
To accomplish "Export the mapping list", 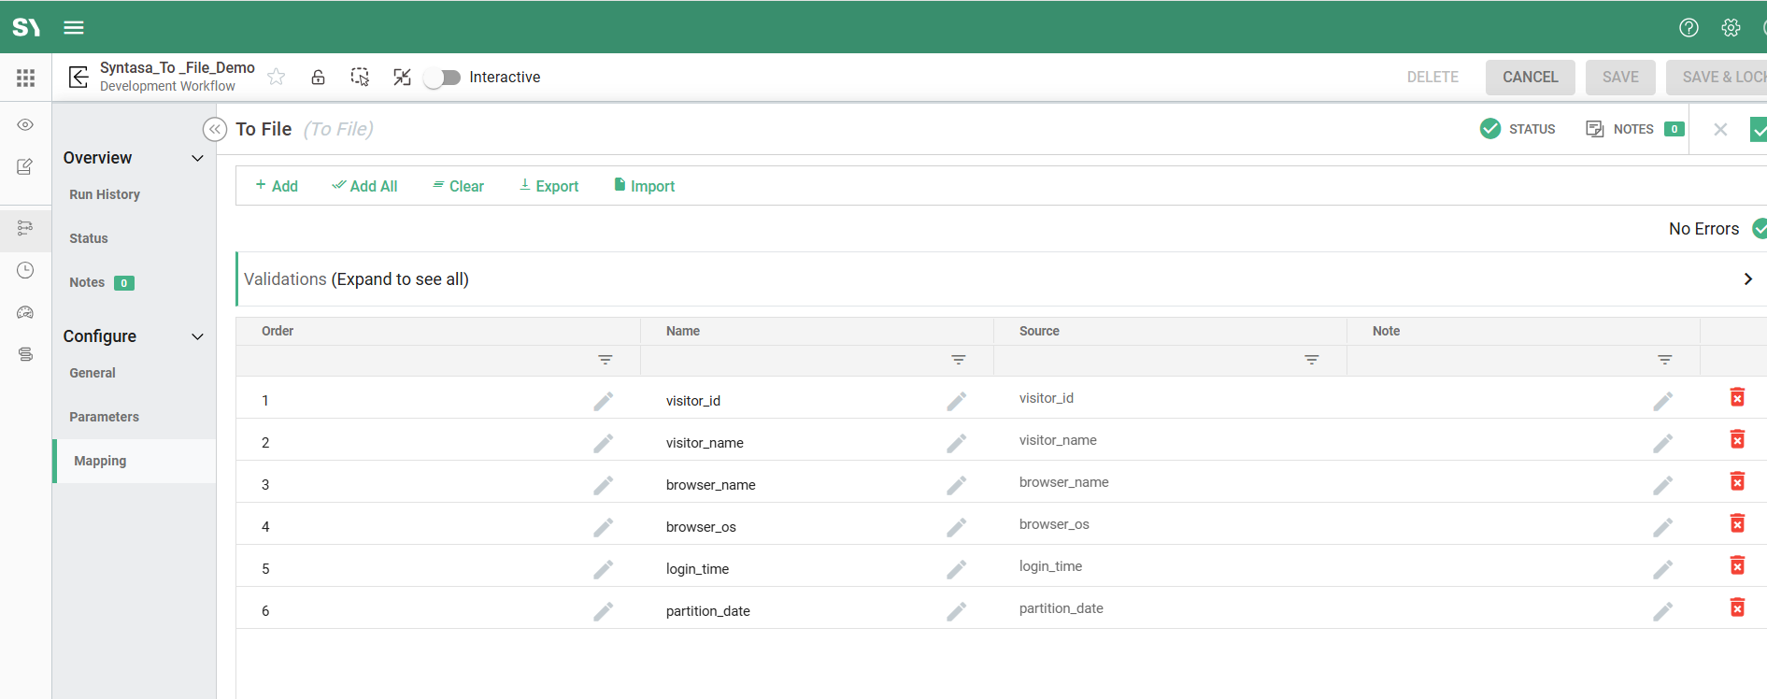I will coord(549,186).
